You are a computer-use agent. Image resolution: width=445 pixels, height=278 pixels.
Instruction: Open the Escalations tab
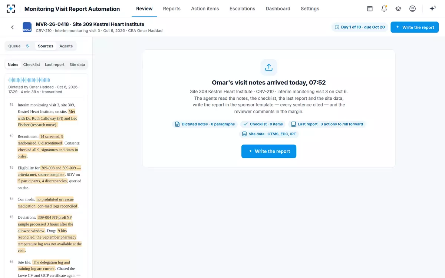[242, 9]
